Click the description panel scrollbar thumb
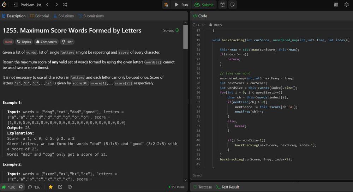 tap(186, 37)
